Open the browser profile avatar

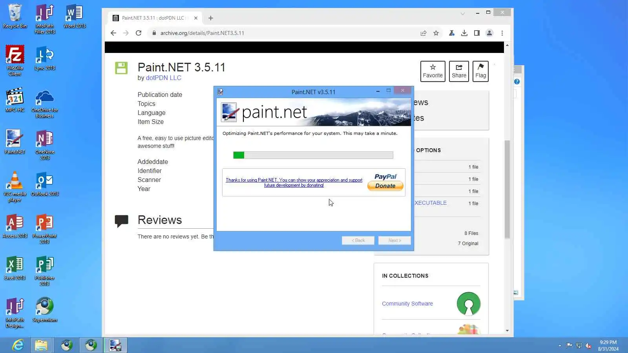point(489,33)
